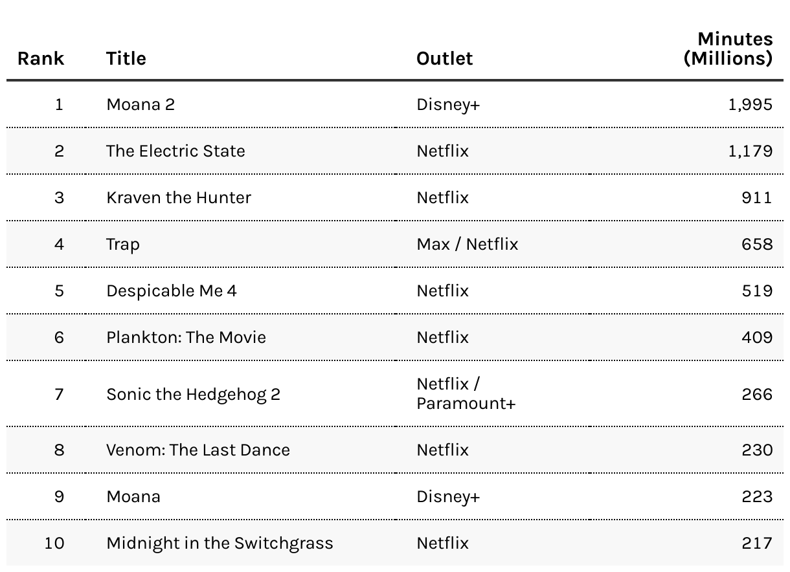Open The Electric State title
Screen dimensions: 790x572
(175, 151)
